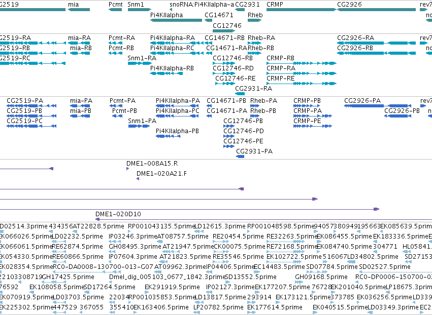The image size is (432, 315).
Task: Select the CG2931-PA protein
Action: pos(240,156)
